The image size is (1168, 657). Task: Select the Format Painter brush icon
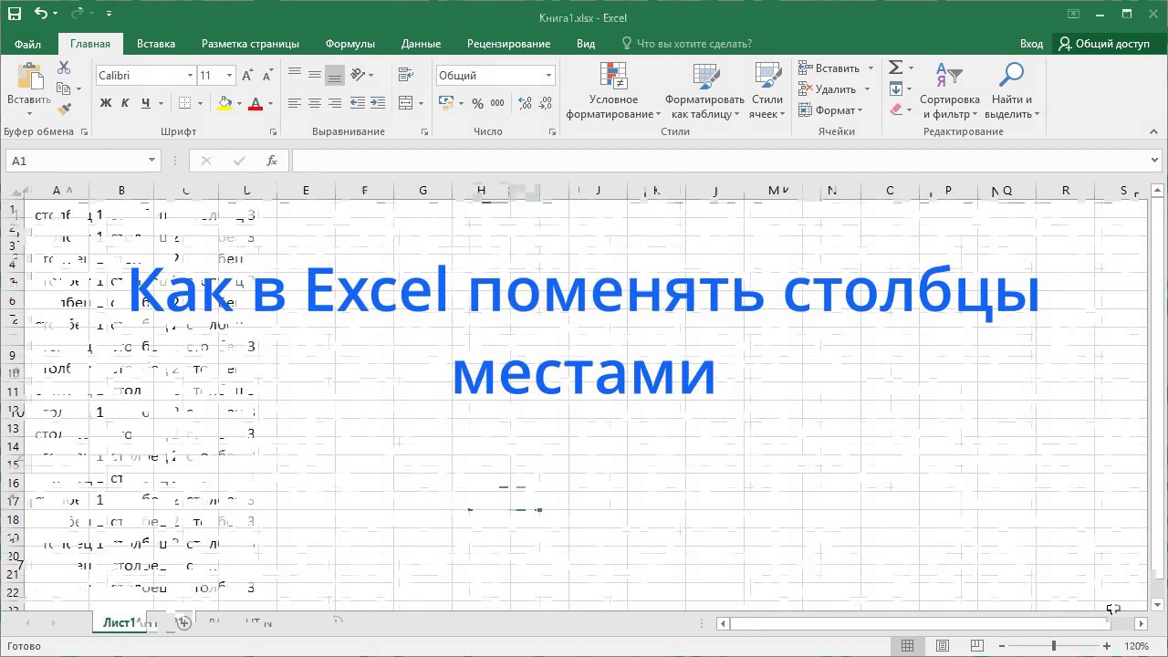pos(64,109)
